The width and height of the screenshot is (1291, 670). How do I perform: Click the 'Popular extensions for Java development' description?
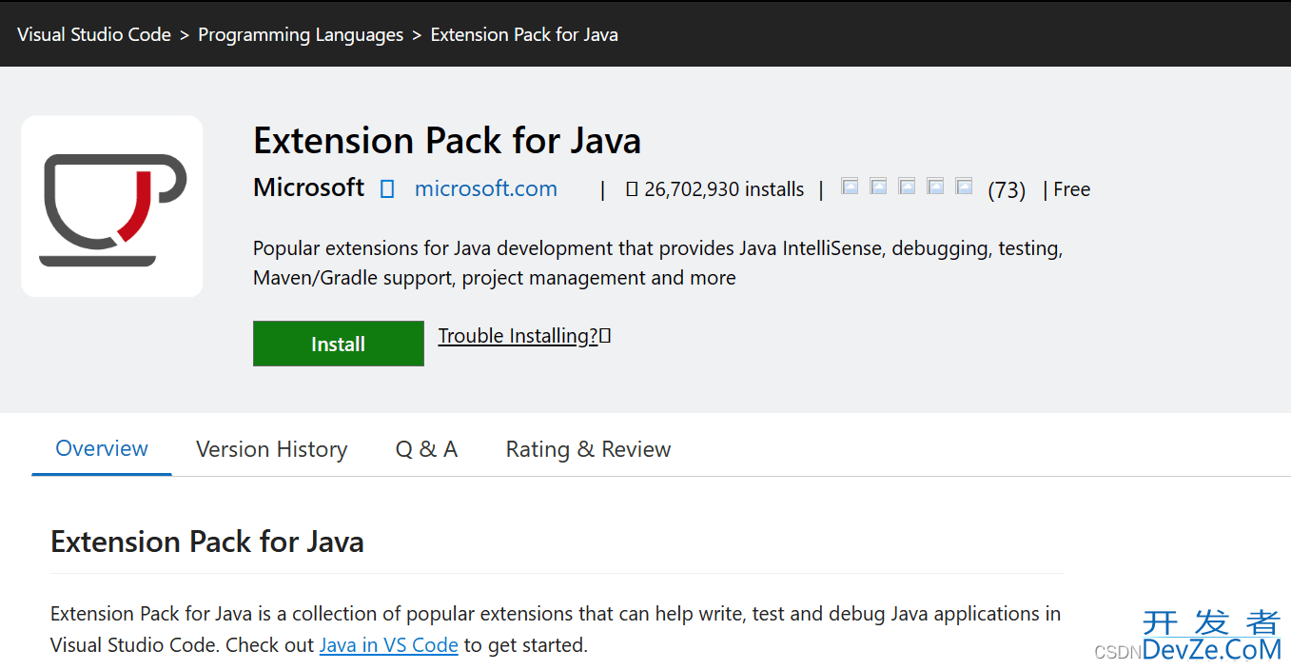(657, 263)
